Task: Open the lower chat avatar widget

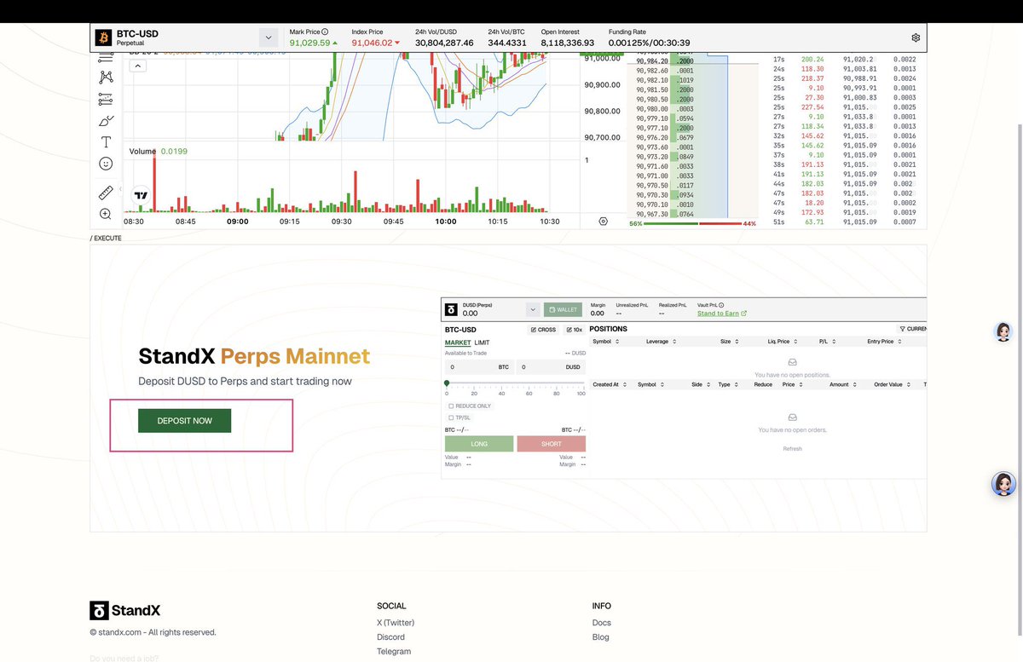Action: point(1003,484)
